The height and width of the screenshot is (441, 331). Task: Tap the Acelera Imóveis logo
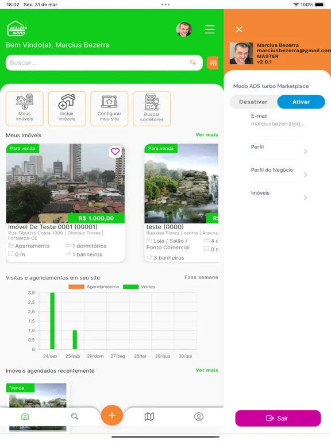tap(17, 29)
